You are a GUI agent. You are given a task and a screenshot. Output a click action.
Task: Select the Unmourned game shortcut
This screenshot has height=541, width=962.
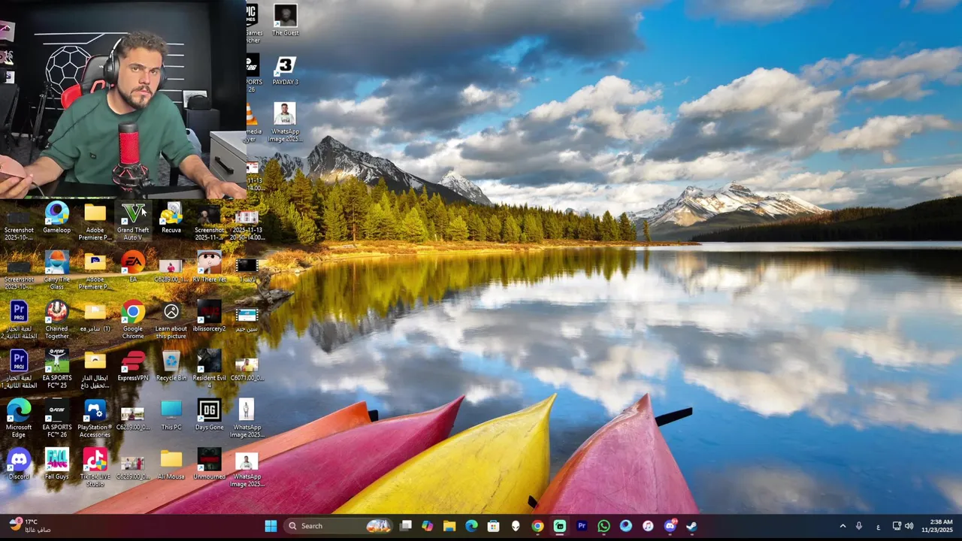point(209,464)
